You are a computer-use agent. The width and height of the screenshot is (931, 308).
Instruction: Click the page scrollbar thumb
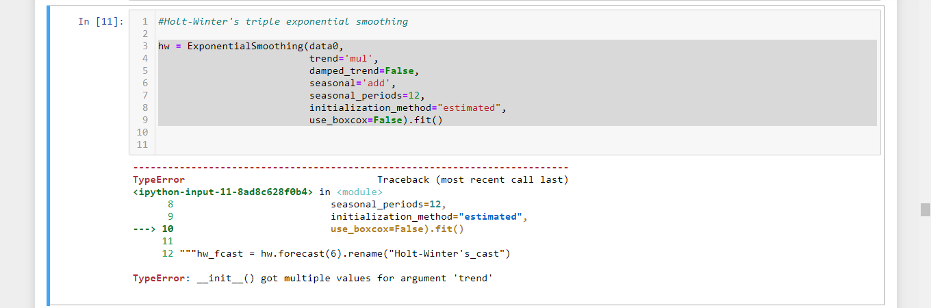tap(926, 209)
